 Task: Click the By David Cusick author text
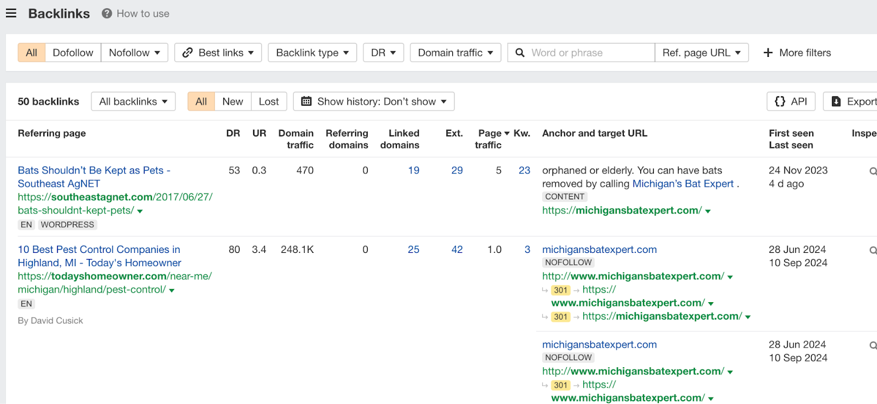[x=50, y=321]
